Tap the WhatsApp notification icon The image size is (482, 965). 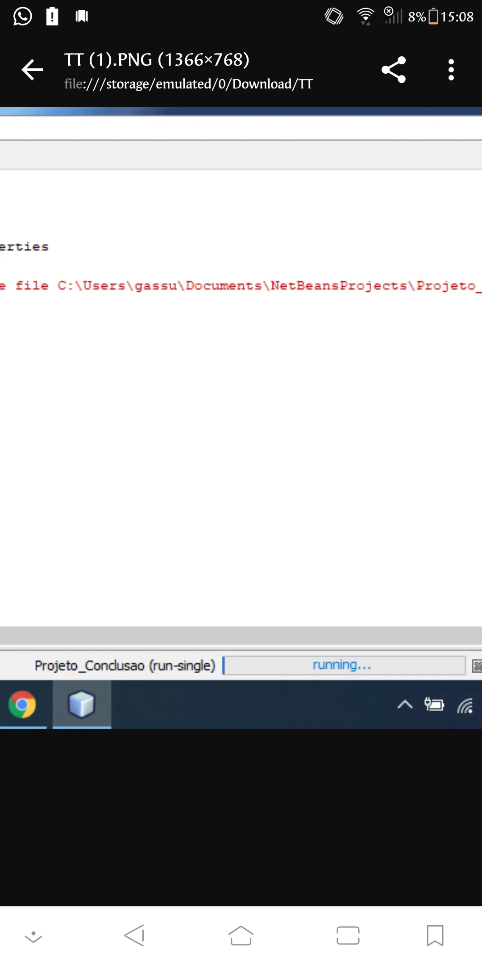[22, 17]
